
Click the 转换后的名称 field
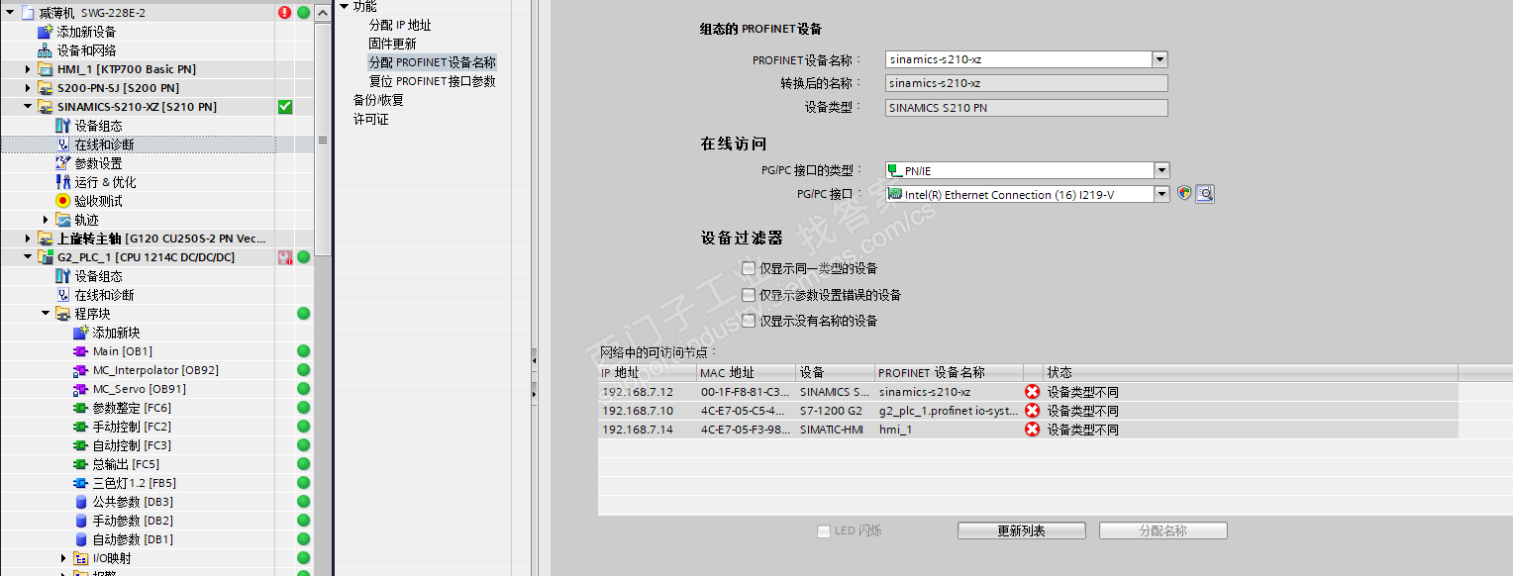click(x=1026, y=84)
